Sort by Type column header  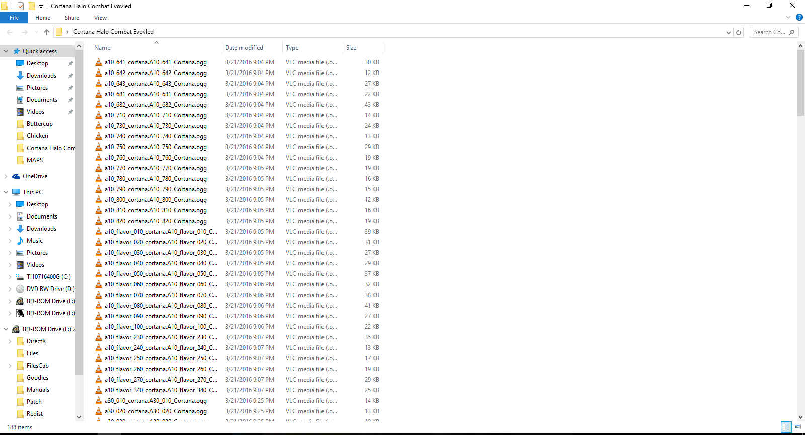click(x=312, y=48)
